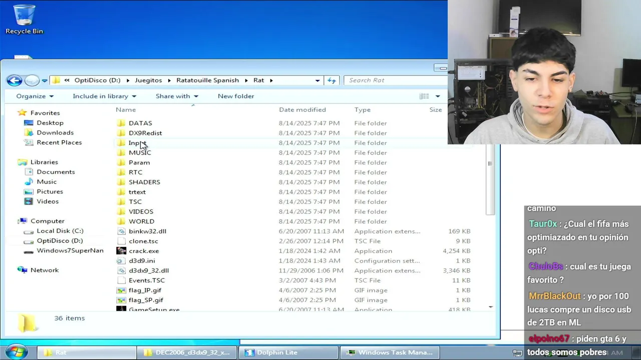Click the Explorer forward arrow button
This screenshot has width=641, height=360.
32,80
